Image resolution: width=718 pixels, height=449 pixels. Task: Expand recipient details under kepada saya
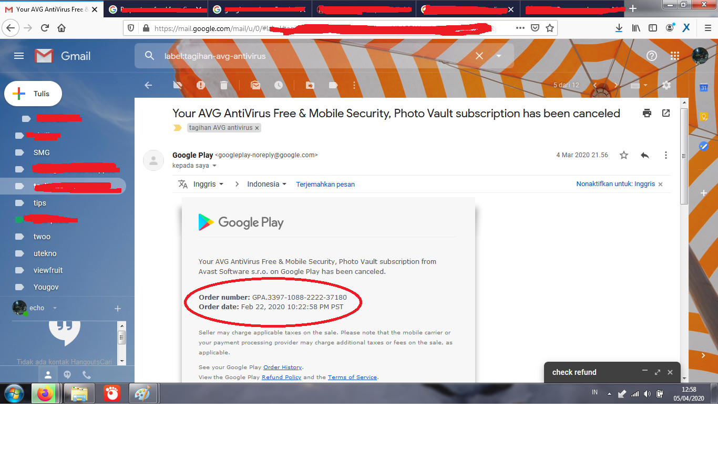pos(214,166)
